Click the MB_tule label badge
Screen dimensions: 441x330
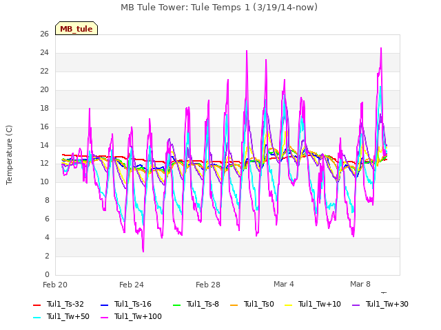pos(76,28)
